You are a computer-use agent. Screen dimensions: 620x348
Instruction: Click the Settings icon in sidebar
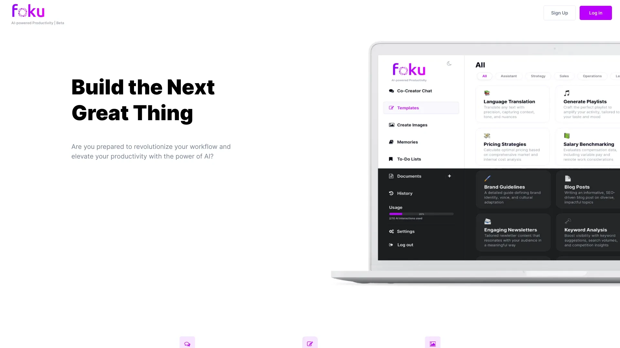[x=391, y=231]
